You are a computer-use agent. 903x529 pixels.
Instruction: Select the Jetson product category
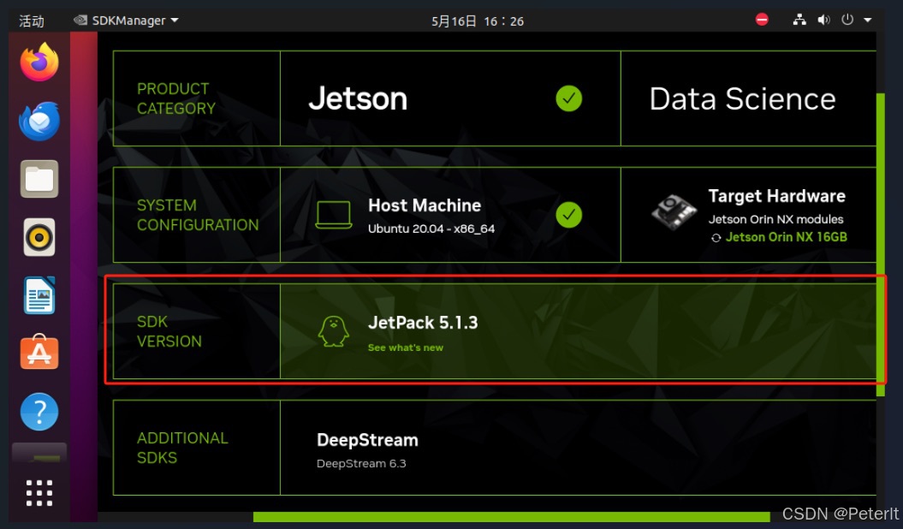pyautogui.click(x=450, y=98)
